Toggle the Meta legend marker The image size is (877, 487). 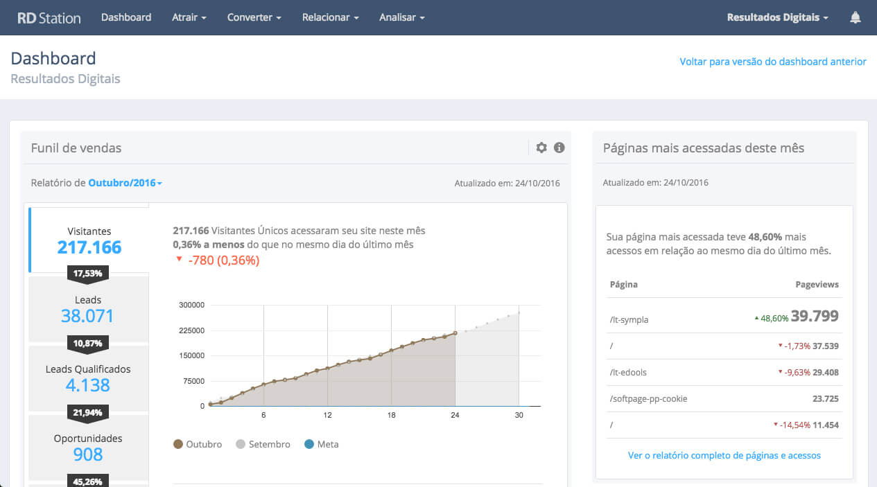309,444
